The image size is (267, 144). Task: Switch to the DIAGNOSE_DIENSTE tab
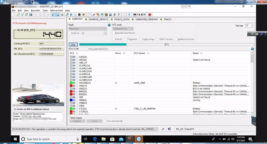point(97,19)
